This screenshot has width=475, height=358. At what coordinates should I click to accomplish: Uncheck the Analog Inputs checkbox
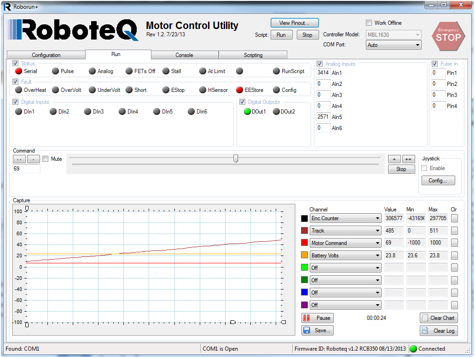tap(319, 64)
